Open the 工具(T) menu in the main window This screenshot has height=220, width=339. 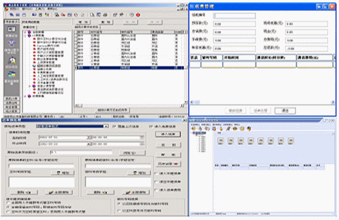(39, 9)
